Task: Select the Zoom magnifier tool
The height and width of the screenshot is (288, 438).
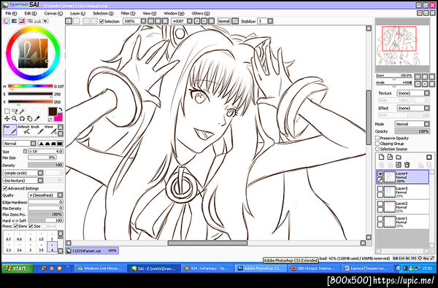Action: click(15, 119)
